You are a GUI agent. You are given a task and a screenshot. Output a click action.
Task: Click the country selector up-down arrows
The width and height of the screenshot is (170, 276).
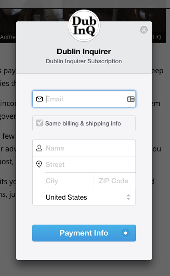tap(129, 197)
